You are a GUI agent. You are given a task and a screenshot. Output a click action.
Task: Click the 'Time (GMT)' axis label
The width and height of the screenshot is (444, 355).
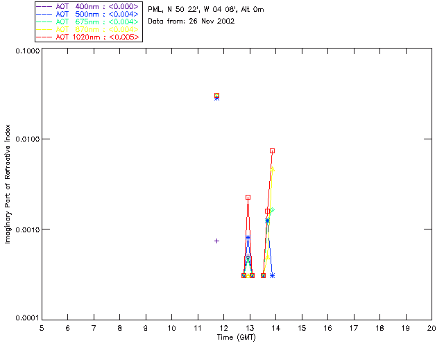coord(236,338)
